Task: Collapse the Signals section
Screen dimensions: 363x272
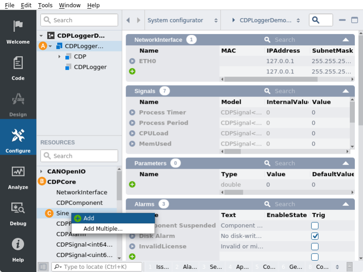Action: pyautogui.click(x=346, y=91)
